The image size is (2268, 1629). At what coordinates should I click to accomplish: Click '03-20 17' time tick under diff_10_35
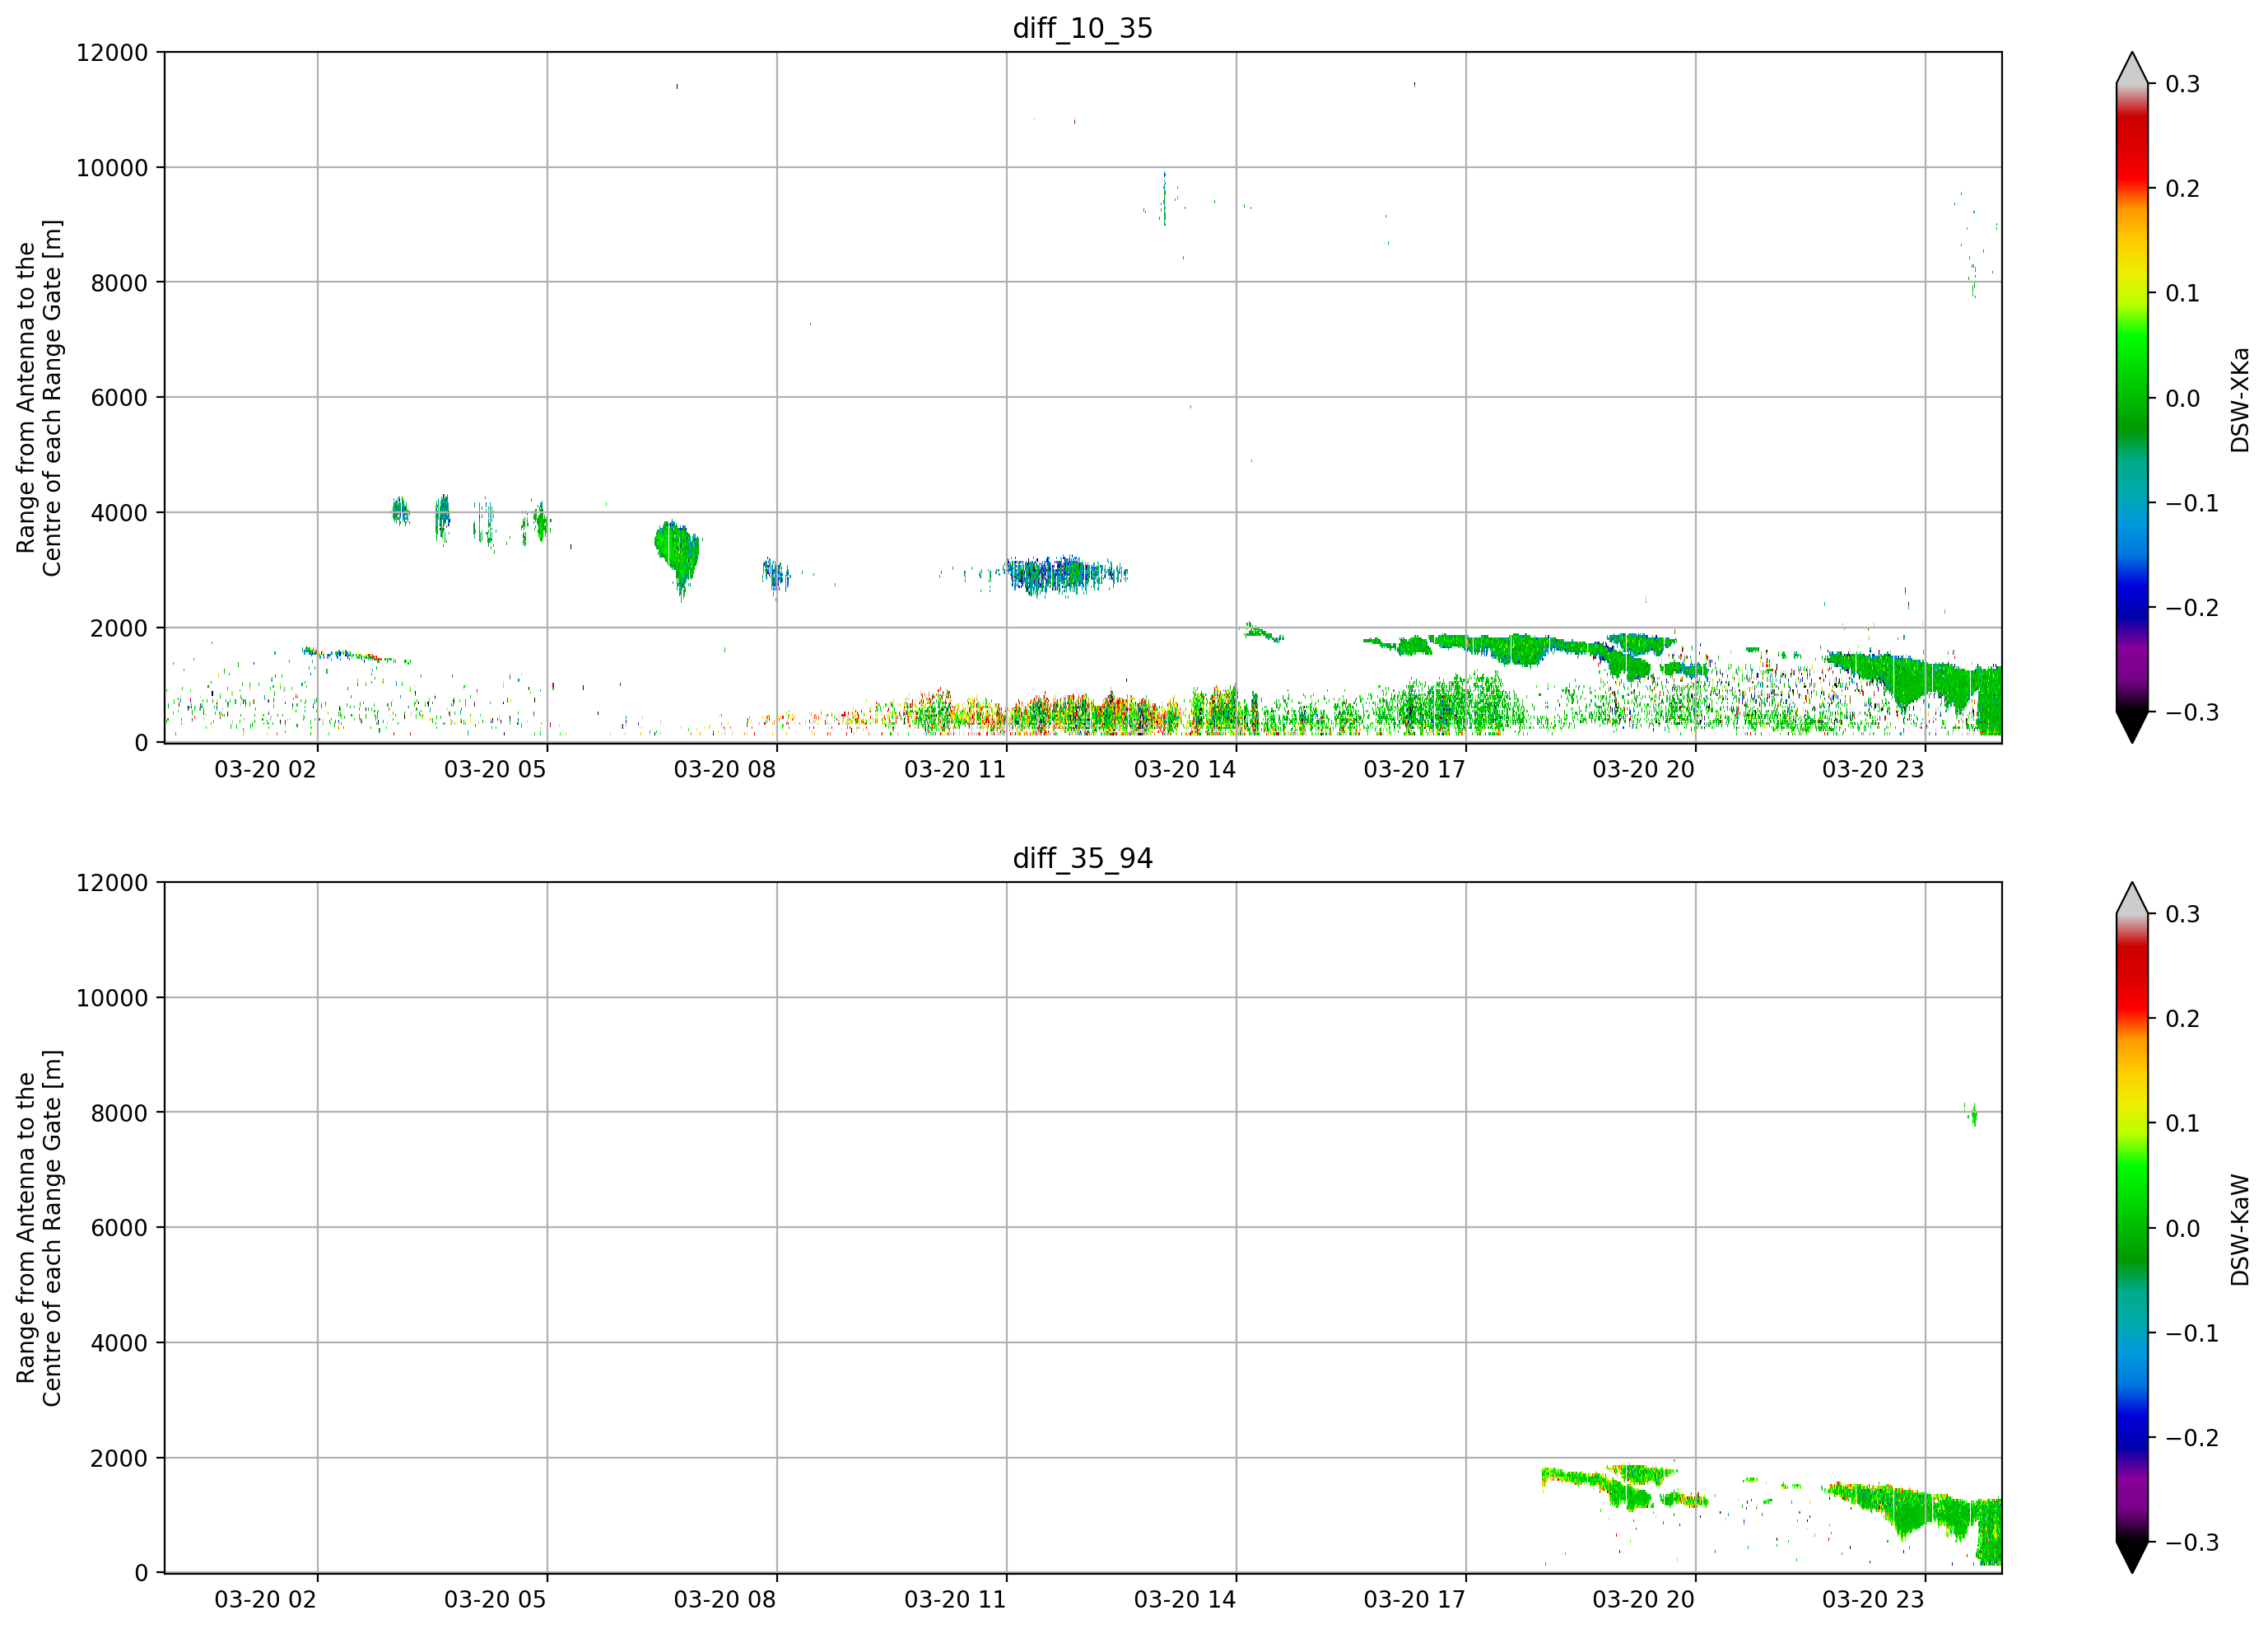click(x=1414, y=769)
